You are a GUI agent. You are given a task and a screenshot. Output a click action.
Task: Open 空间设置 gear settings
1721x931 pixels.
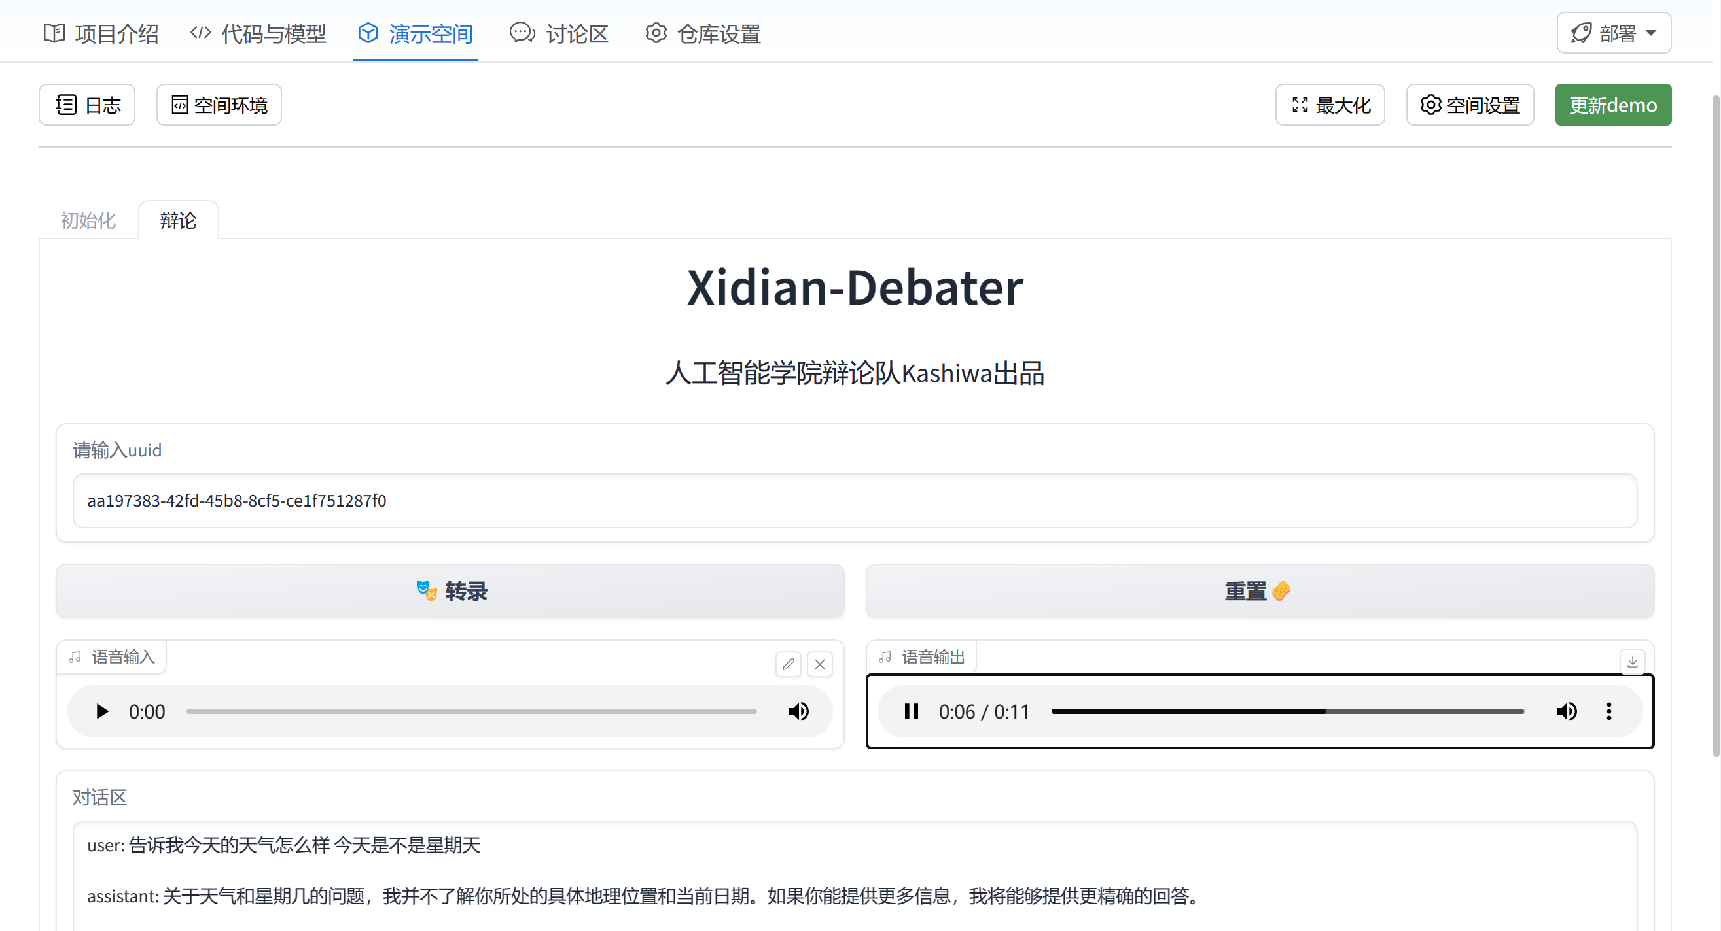click(1469, 105)
